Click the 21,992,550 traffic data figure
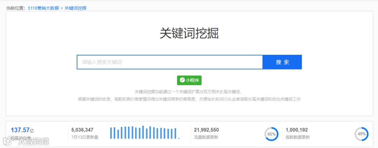 pos(206,130)
